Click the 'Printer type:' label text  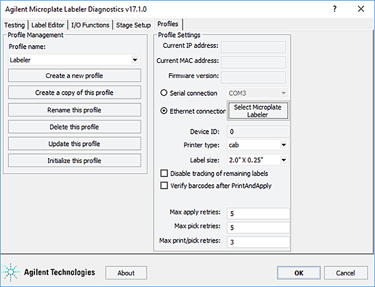click(x=202, y=145)
